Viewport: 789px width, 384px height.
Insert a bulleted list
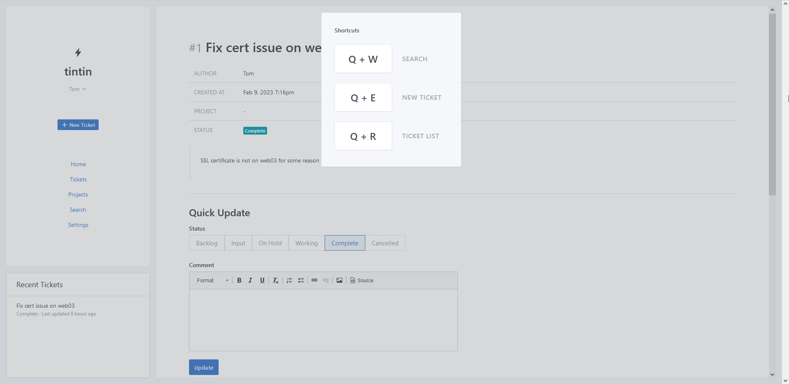[301, 281]
